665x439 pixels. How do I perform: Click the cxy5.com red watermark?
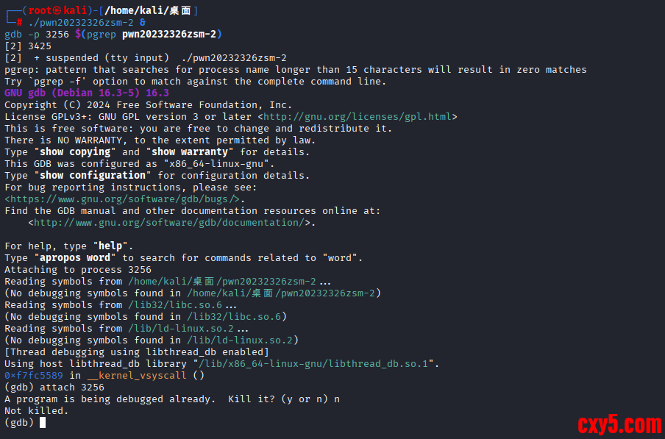pyautogui.click(x=619, y=424)
